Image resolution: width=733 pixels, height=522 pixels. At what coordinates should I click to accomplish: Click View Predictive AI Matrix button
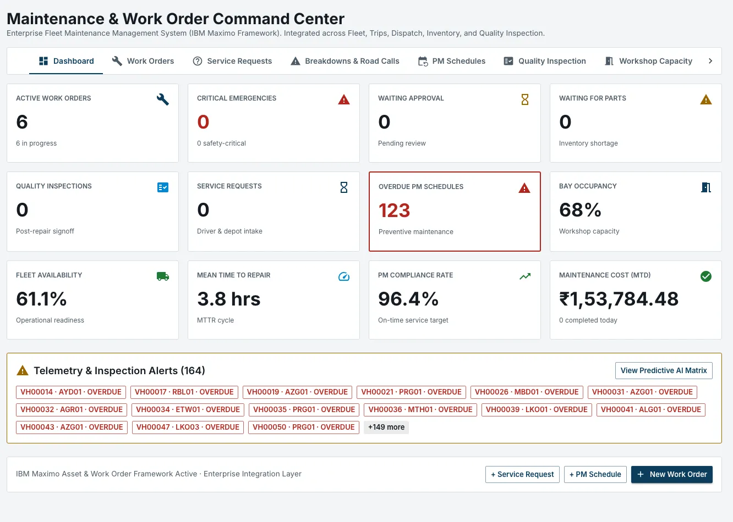[664, 370]
